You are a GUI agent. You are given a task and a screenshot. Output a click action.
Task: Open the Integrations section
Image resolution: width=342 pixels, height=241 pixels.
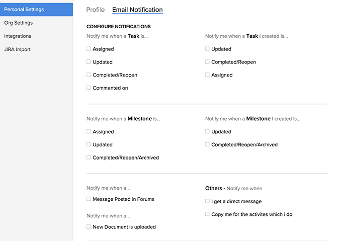[18, 36]
